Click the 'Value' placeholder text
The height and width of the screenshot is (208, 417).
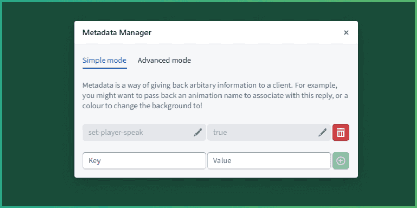[x=222, y=161]
